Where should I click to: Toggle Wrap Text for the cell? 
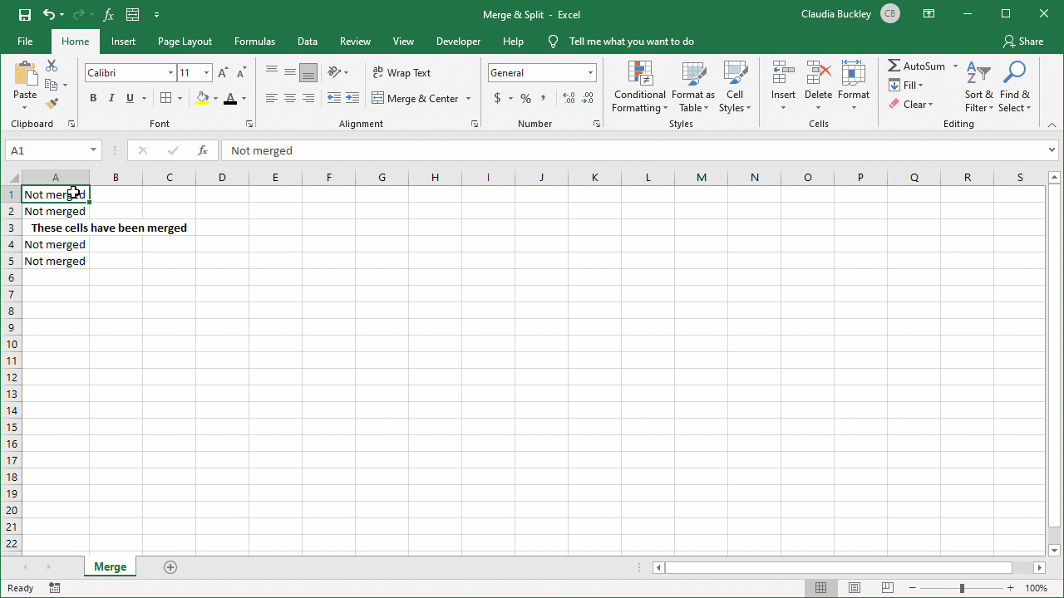tap(402, 73)
